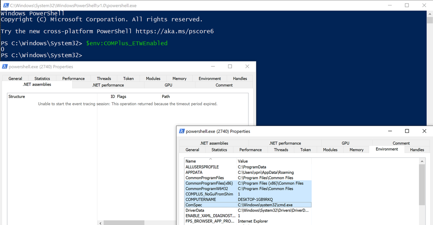Maximize the PowerShell console window
Screen dimensions: 433x225
(407, 5)
